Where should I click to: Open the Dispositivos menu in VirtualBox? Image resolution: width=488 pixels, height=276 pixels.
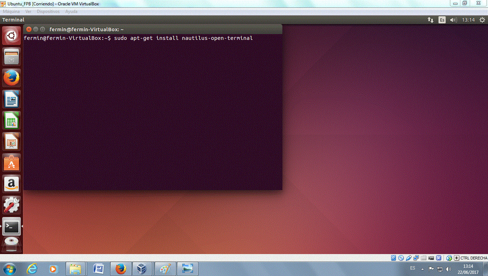pyautogui.click(x=48, y=11)
